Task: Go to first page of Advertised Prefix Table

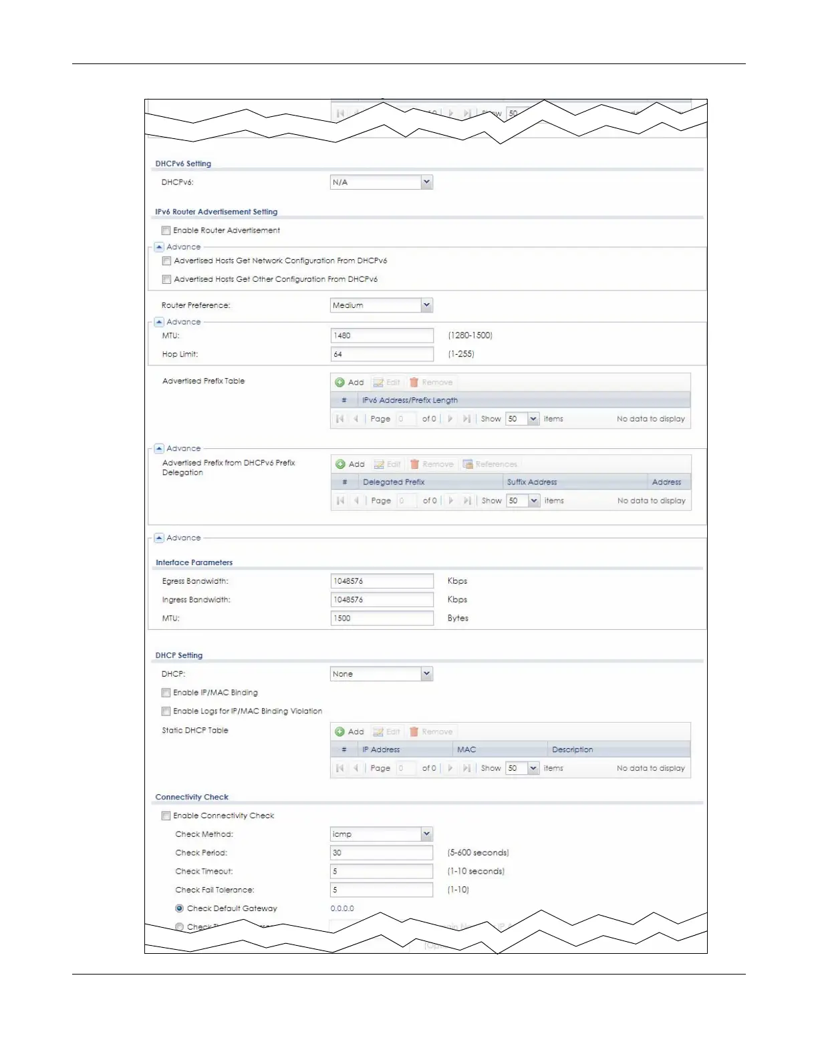Action: coord(340,419)
